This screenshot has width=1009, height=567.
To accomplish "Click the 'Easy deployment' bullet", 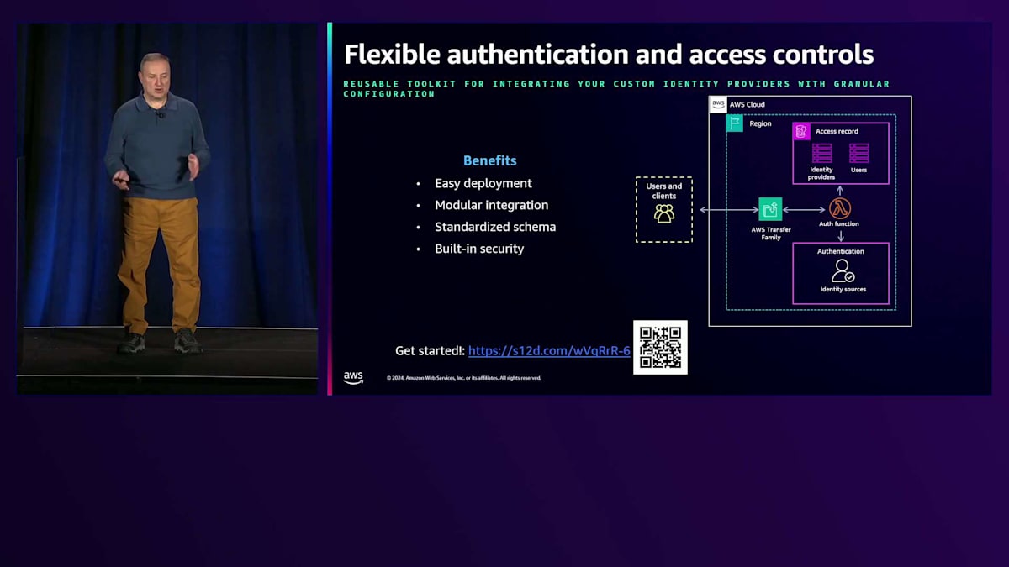I will click(483, 183).
